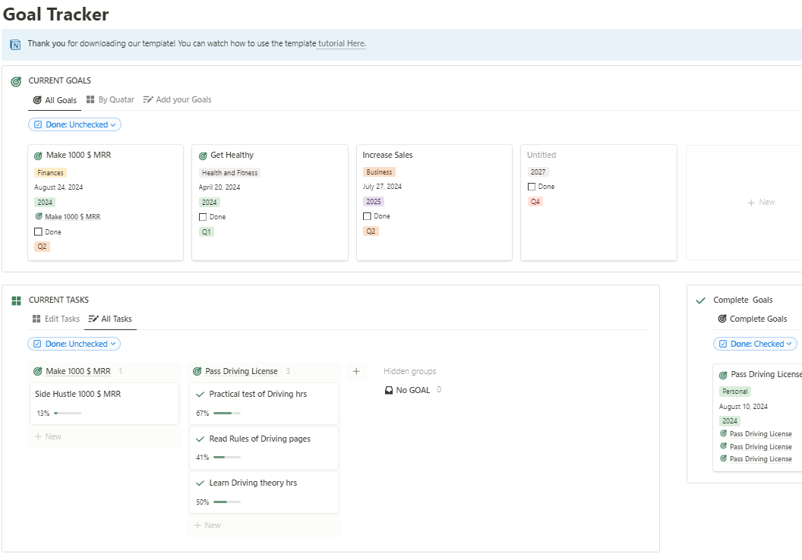Click the grid icon beside CURRENT TASKS

16,300
